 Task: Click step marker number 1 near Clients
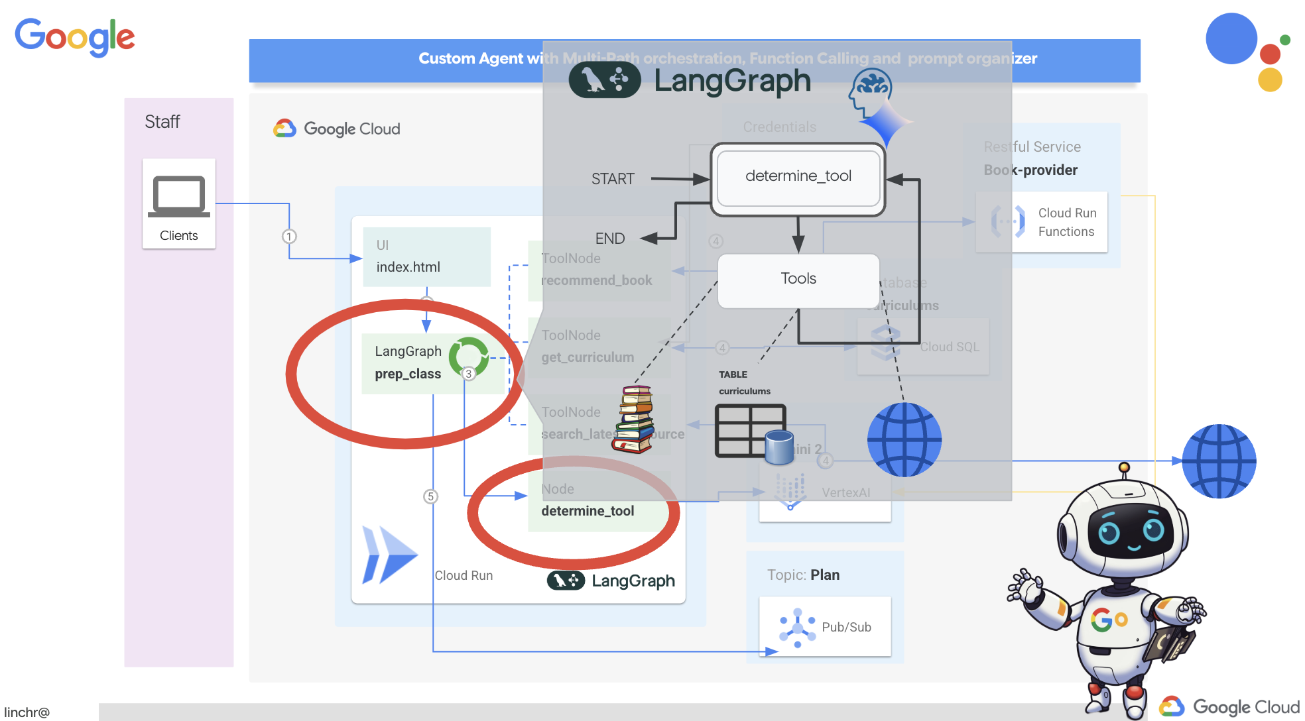pos(290,236)
